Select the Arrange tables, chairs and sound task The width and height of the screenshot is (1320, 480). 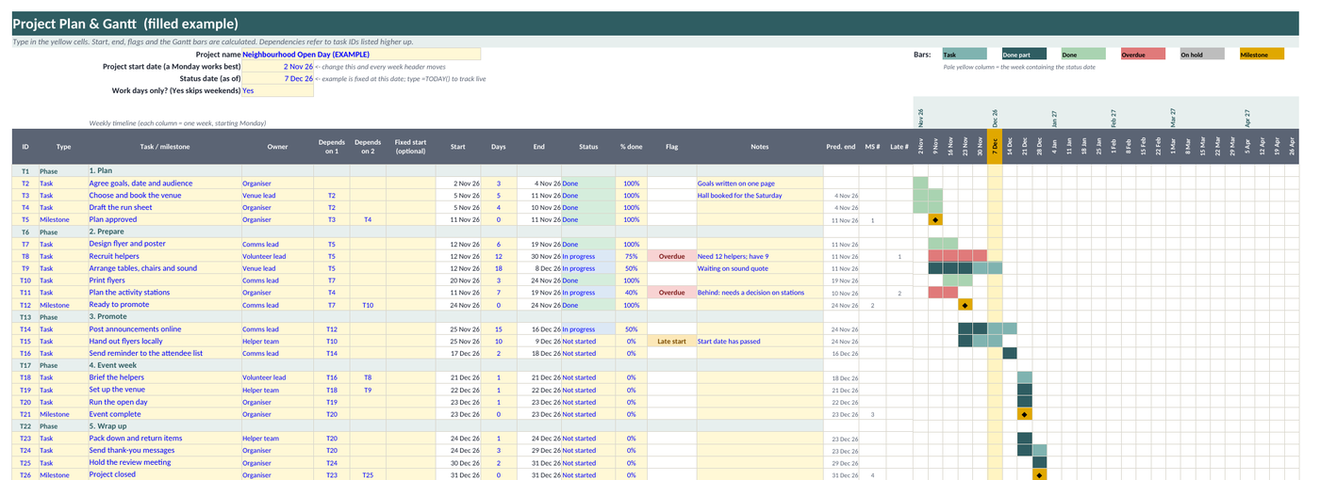164,268
